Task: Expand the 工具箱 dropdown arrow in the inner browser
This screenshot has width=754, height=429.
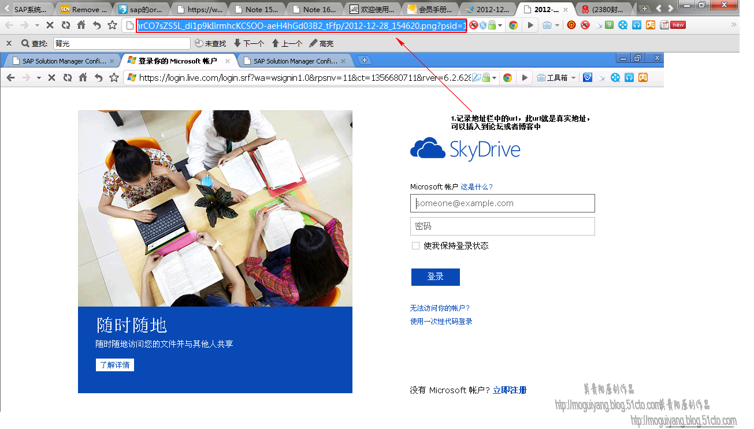Action: 572,78
